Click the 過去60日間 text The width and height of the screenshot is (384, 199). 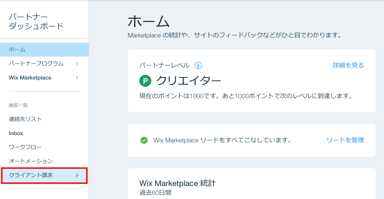(x=155, y=193)
